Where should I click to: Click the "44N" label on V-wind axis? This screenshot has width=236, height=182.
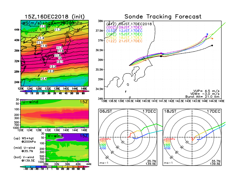[89, 164]
